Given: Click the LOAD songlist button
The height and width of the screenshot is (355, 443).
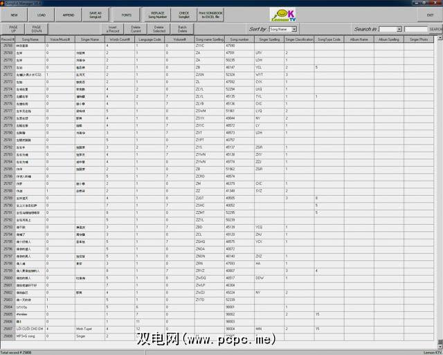Looking at the screenshot, I should coord(42,15).
